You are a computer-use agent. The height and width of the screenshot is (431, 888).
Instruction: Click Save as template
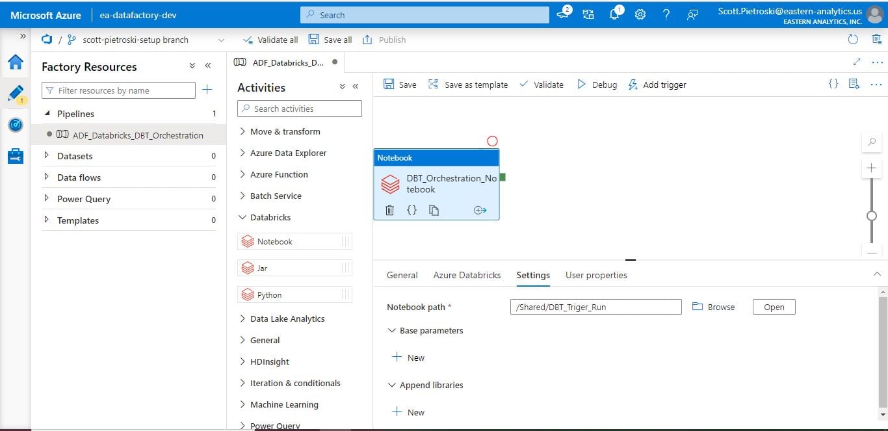coord(468,85)
